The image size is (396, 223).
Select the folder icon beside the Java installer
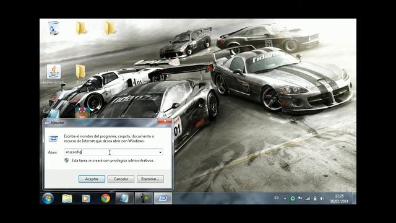[80, 71]
